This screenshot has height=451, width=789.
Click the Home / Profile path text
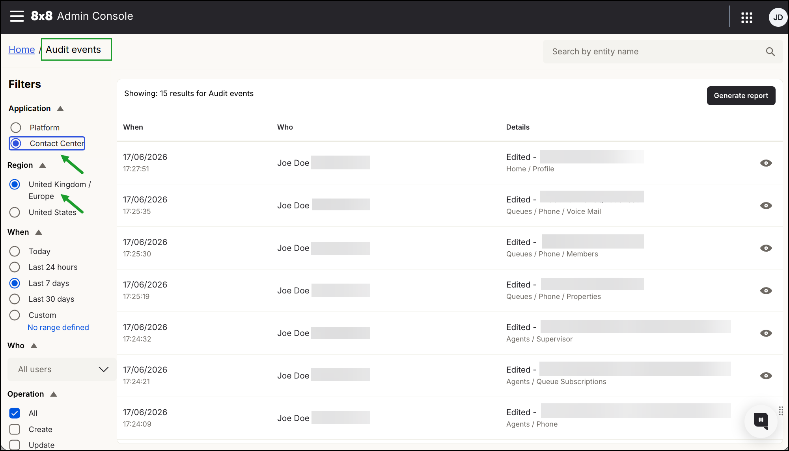point(530,169)
